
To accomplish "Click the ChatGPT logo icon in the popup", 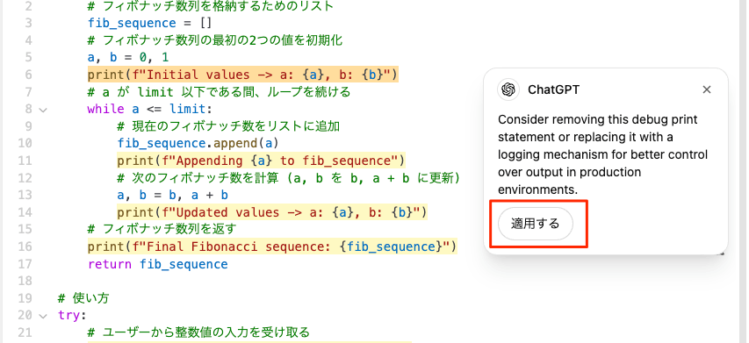I will click(508, 89).
